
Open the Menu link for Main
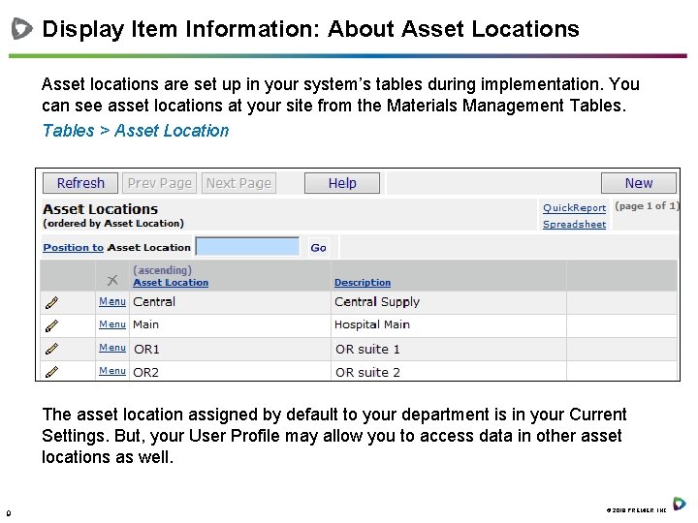112,324
